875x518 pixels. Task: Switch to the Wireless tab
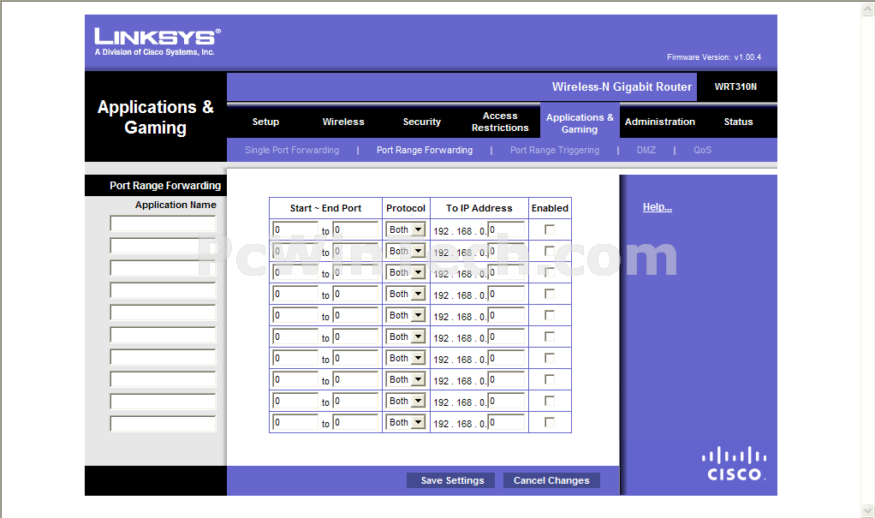343,122
